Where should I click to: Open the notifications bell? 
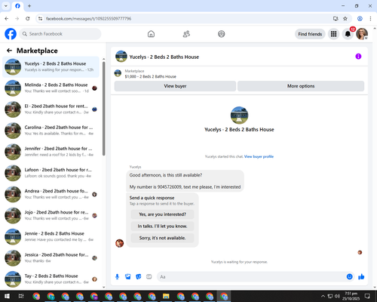[x=348, y=34]
